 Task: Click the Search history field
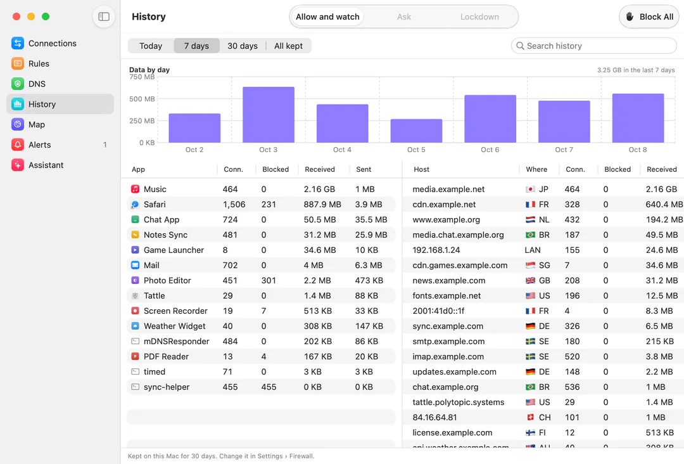(x=593, y=46)
